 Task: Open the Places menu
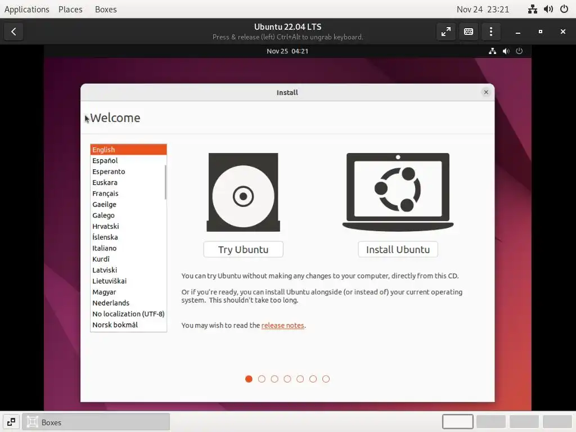click(x=70, y=9)
